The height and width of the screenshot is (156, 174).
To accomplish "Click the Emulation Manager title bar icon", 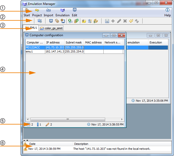I will pos(25,4).
